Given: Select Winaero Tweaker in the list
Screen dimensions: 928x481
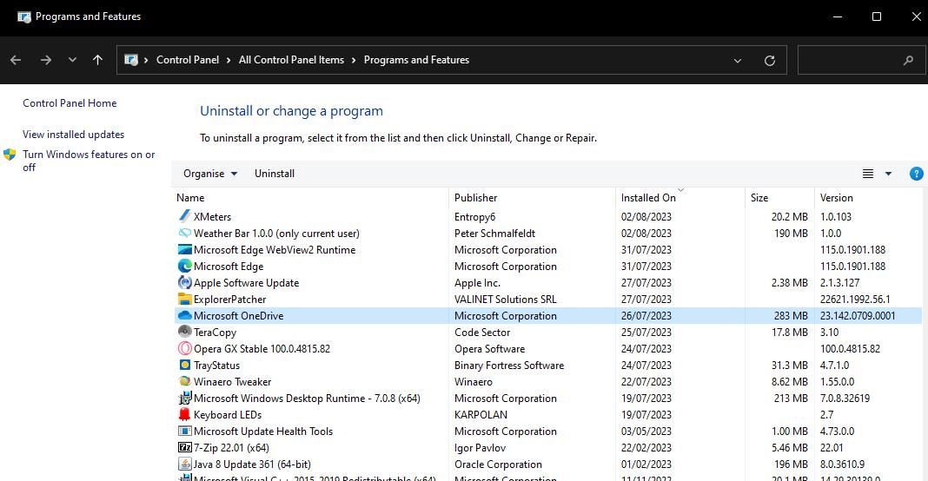Looking at the screenshot, I should pyautogui.click(x=232, y=382).
